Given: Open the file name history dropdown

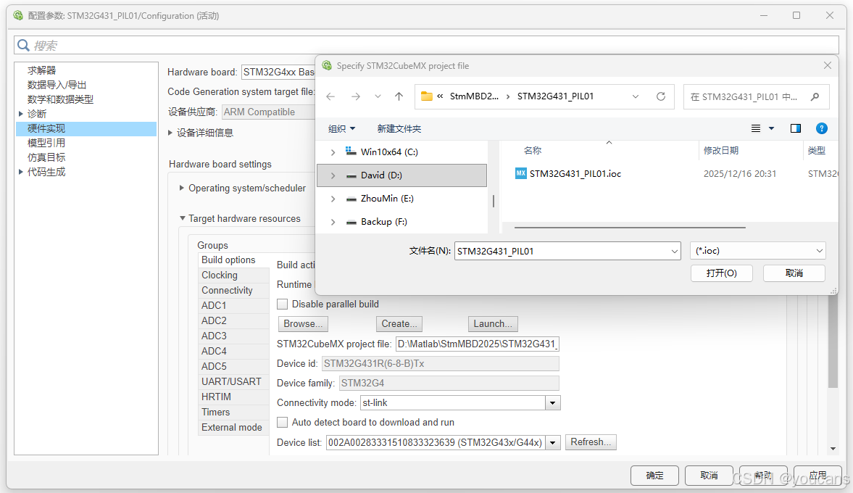Looking at the screenshot, I should 675,251.
